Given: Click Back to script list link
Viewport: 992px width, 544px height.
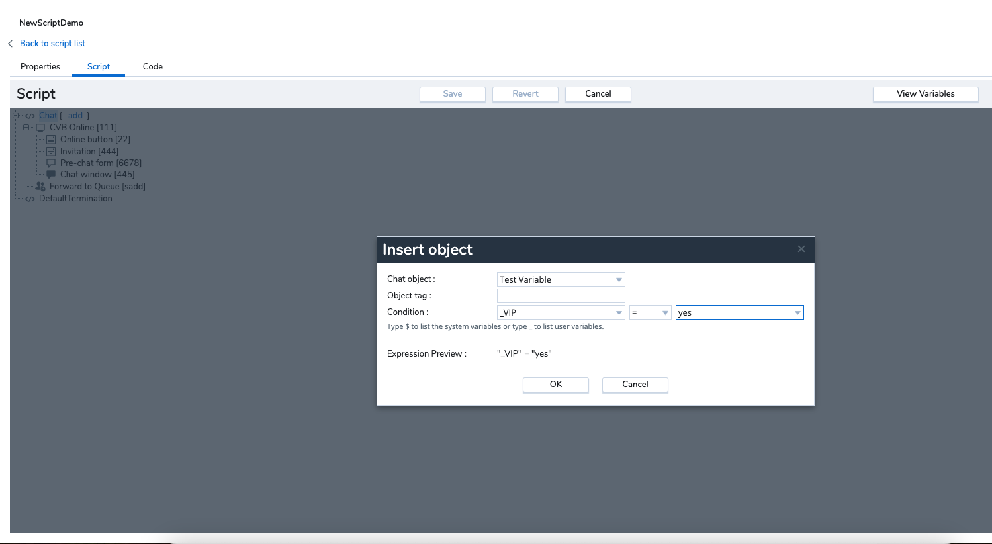Looking at the screenshot, I should pyautogui.click(x=52, y=43).
